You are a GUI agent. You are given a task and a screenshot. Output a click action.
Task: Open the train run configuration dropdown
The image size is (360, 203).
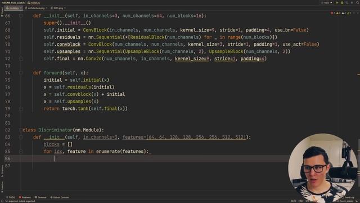click(327, 2)
